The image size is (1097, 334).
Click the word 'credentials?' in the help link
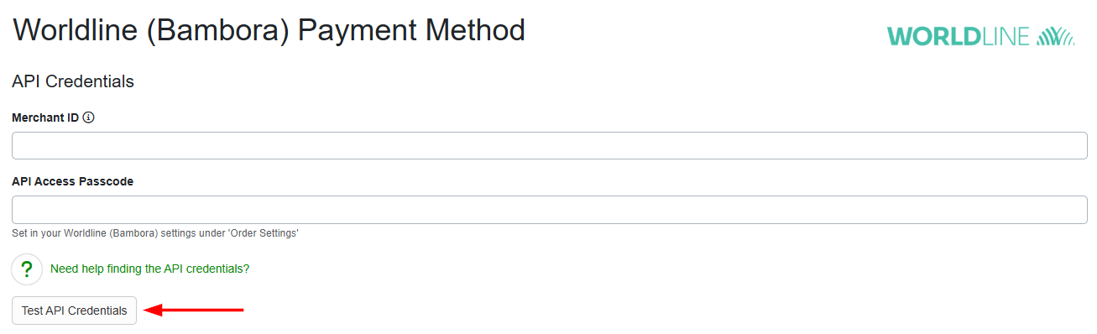pos(217,269)
